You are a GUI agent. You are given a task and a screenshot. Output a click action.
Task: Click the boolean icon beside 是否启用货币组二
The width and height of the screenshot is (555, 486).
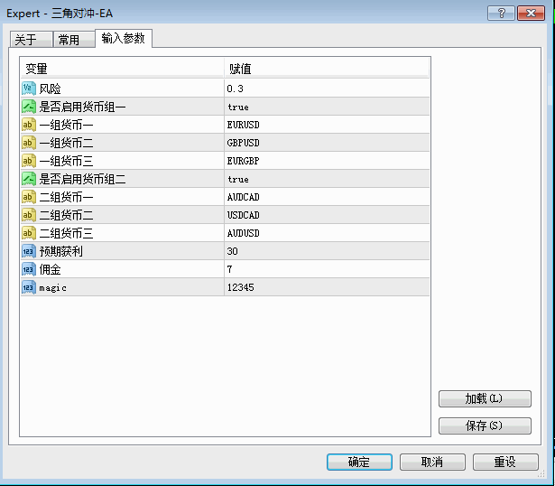(x=28, y=179)
